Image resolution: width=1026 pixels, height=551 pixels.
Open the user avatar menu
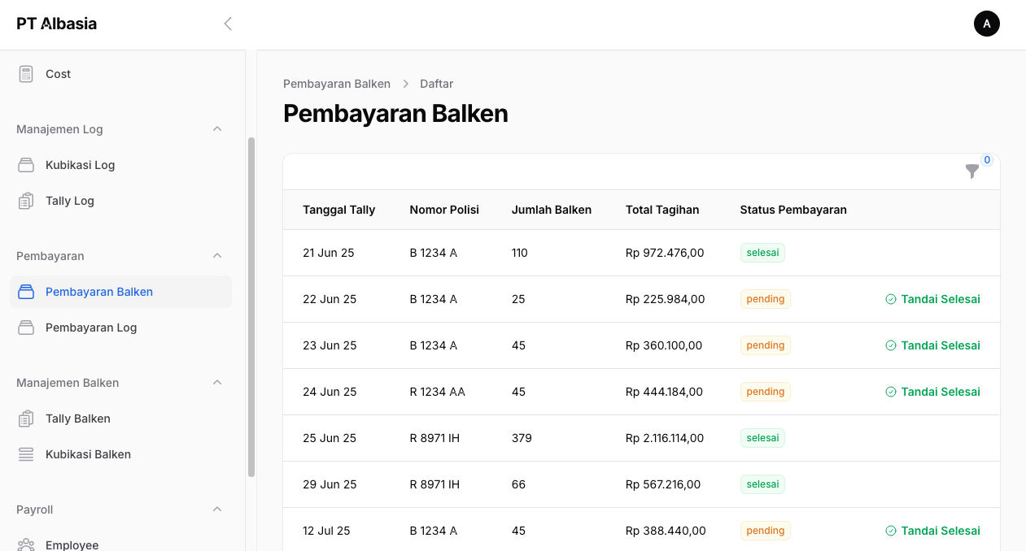[x=986, y=24]
